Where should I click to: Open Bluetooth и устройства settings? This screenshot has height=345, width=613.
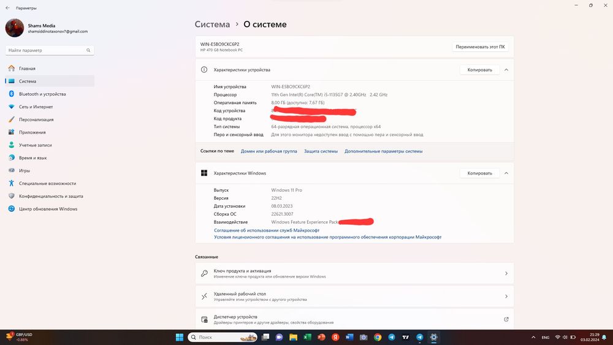click(x=50, y=94)
